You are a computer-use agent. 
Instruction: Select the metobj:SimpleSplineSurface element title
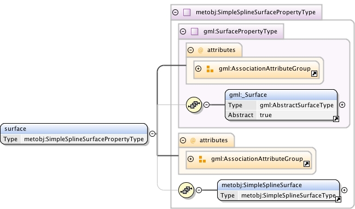tap(261, 185)
